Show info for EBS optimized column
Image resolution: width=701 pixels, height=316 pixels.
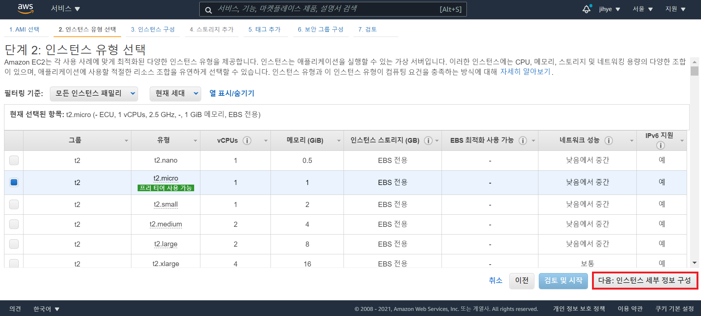pyautogui.click(x=523, y=141)
